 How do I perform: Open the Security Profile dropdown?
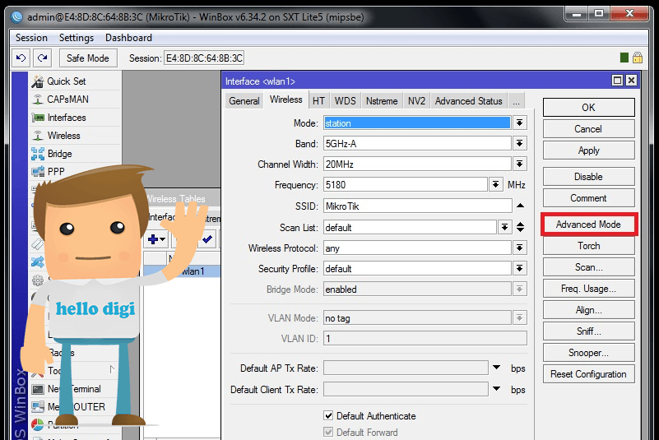coord(520,268)
